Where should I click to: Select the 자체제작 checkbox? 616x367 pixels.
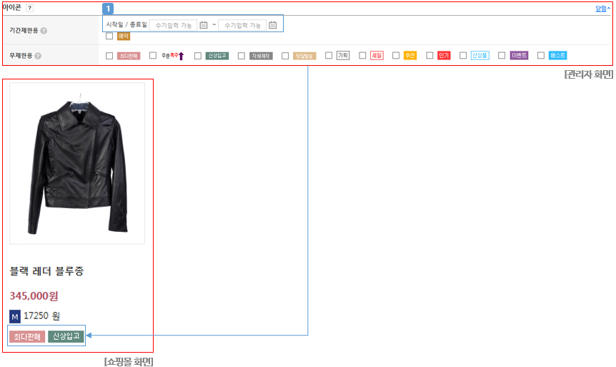pyautogui.click(x=242, y=56)
